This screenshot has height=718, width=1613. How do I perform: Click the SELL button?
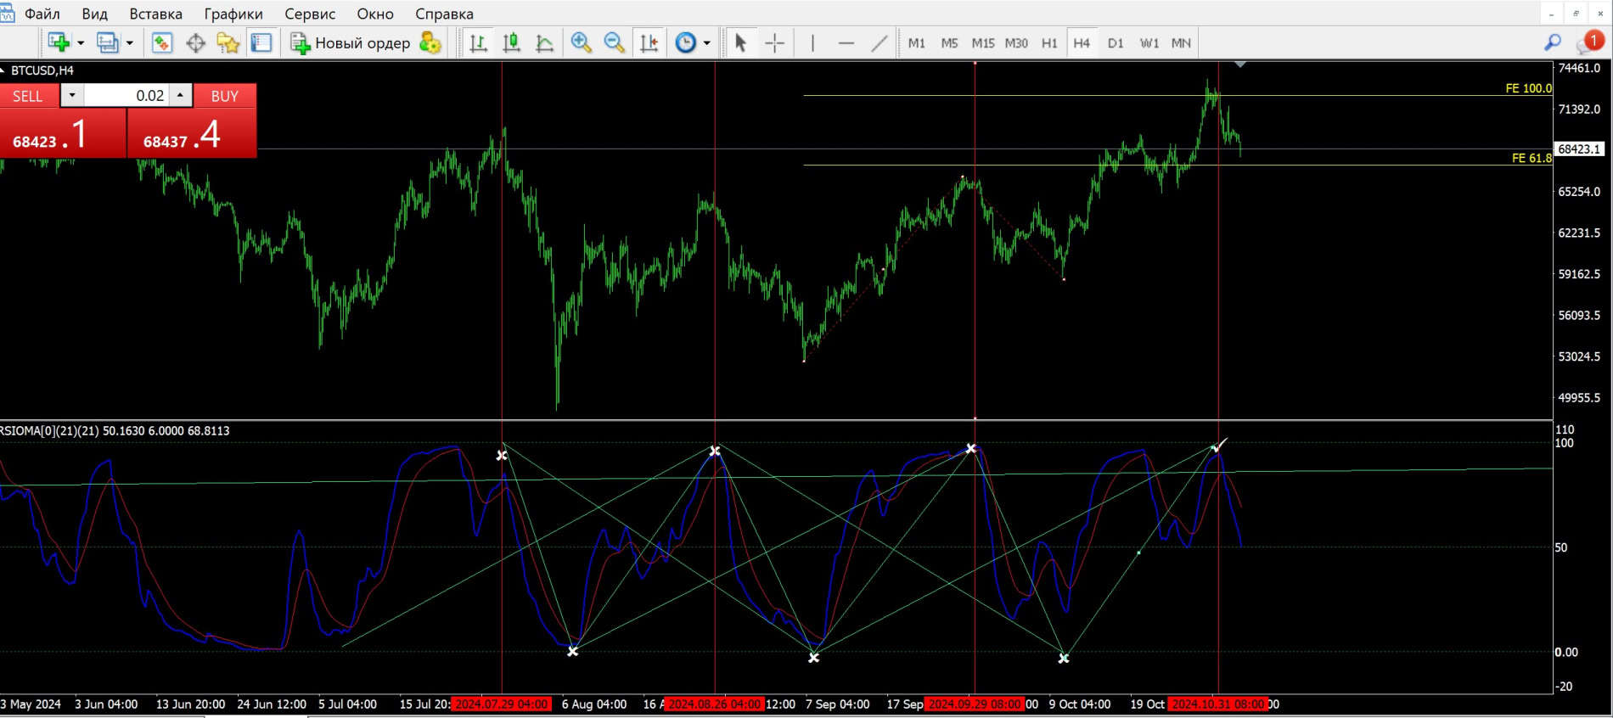[x=28, y=96]
